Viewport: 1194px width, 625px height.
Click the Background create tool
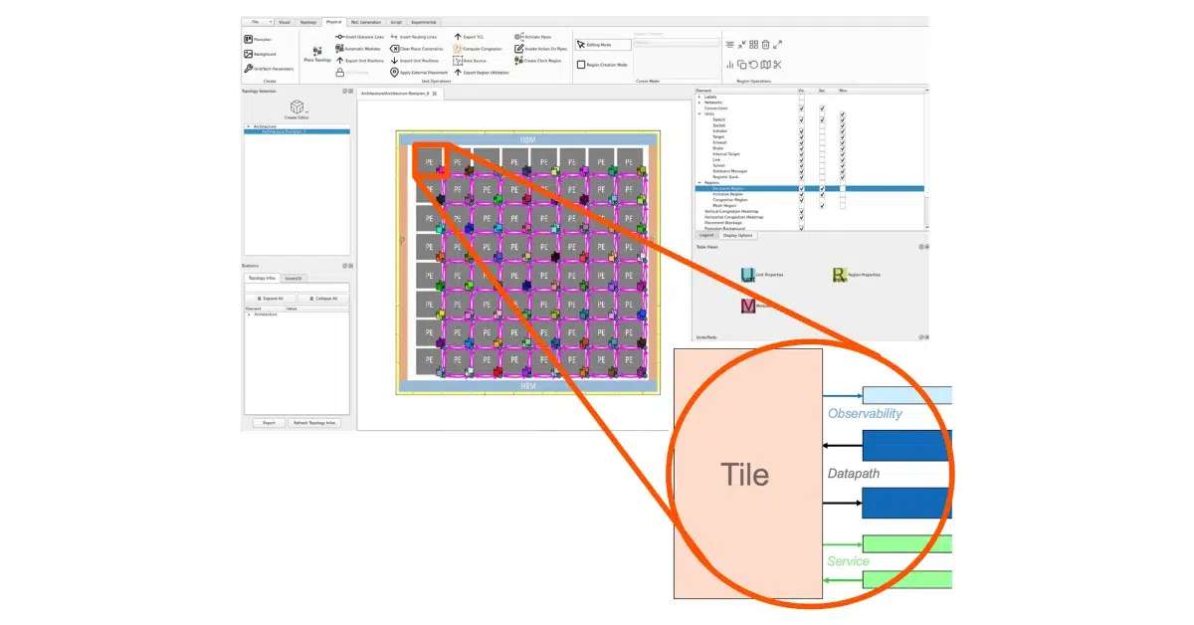259,54
